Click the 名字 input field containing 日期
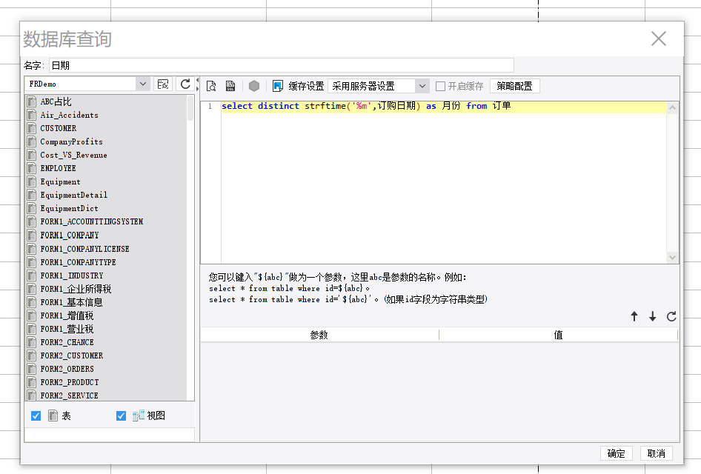Screen dimensions: 701x474 [281, 65]
